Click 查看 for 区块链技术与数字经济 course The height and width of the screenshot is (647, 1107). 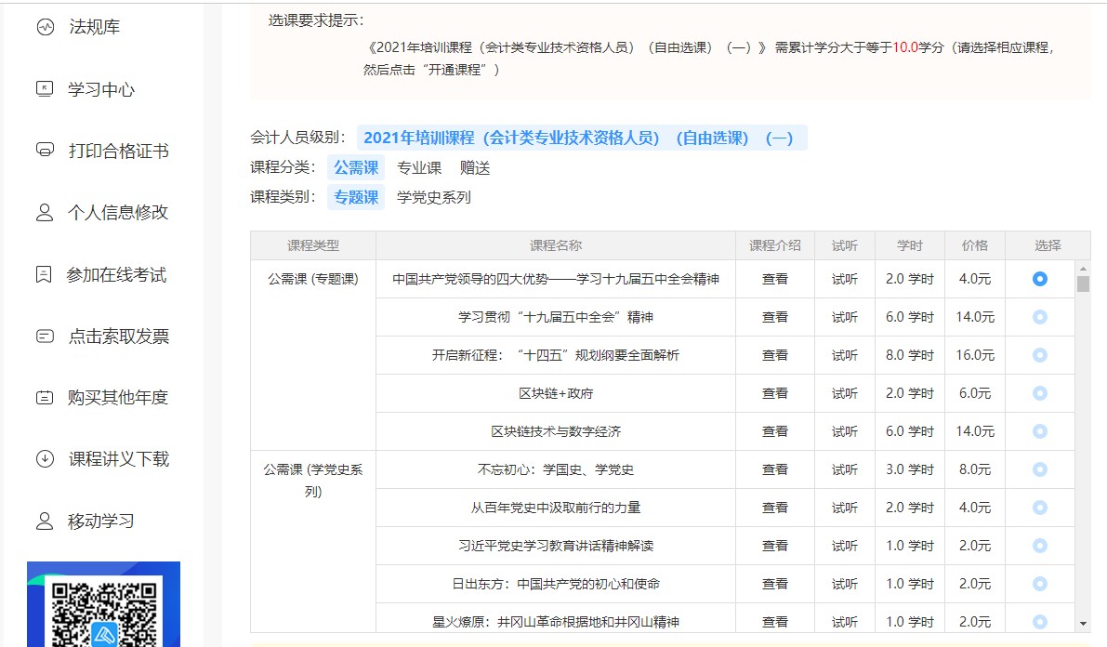(775, 431)
